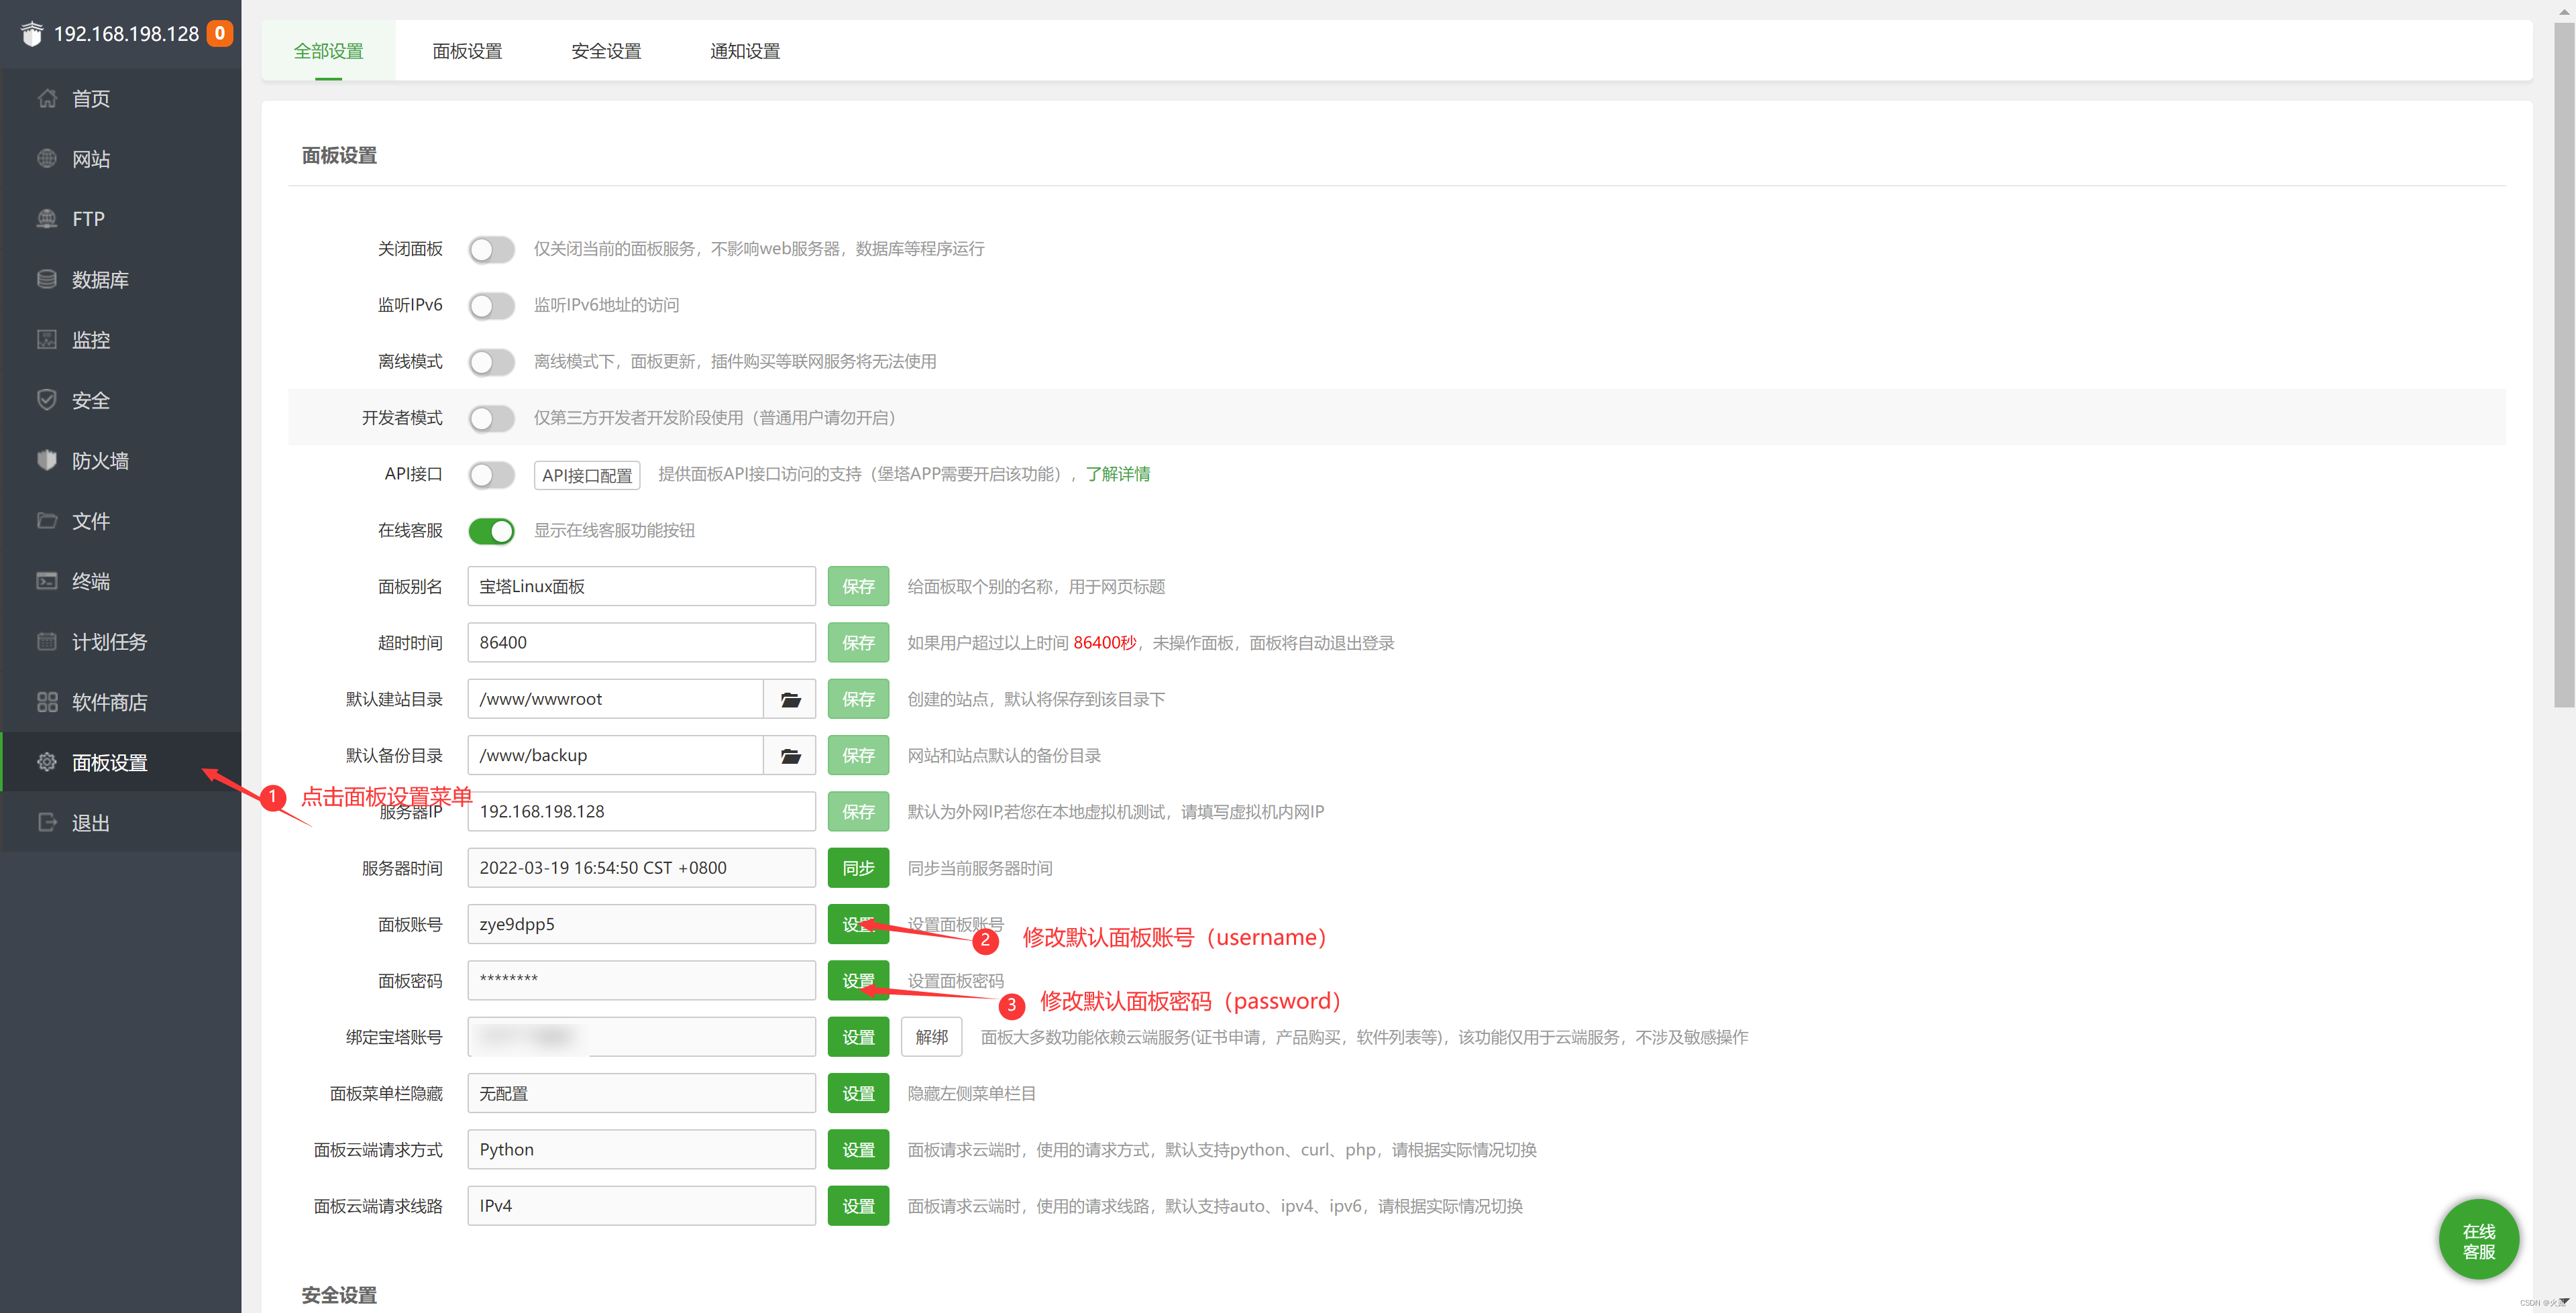Viewport: 2576px width, 1313px height.
Task: Focus the 超时时间 input with 86400
Action: point(641,642)
